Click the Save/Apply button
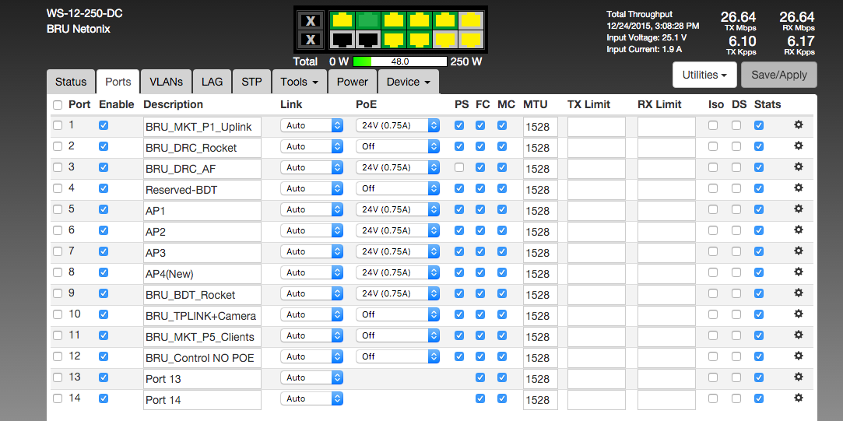This screenshot has width=843, height=421. (x=779, y=75)
